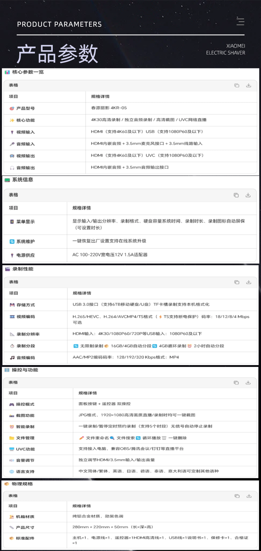Viewport: 261px width, 551px height.
Task: Click the 产品型号 row label
Action: (x=26, y=108)
